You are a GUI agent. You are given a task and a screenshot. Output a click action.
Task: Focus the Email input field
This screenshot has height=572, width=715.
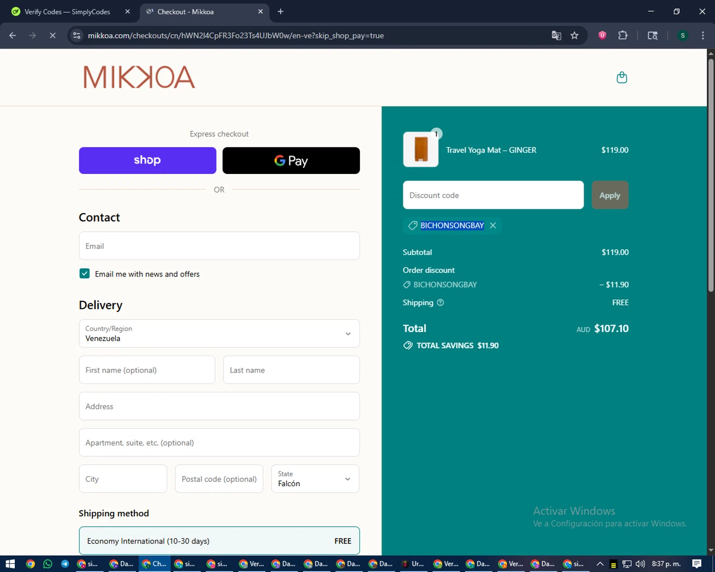click(x=219, y=246)
